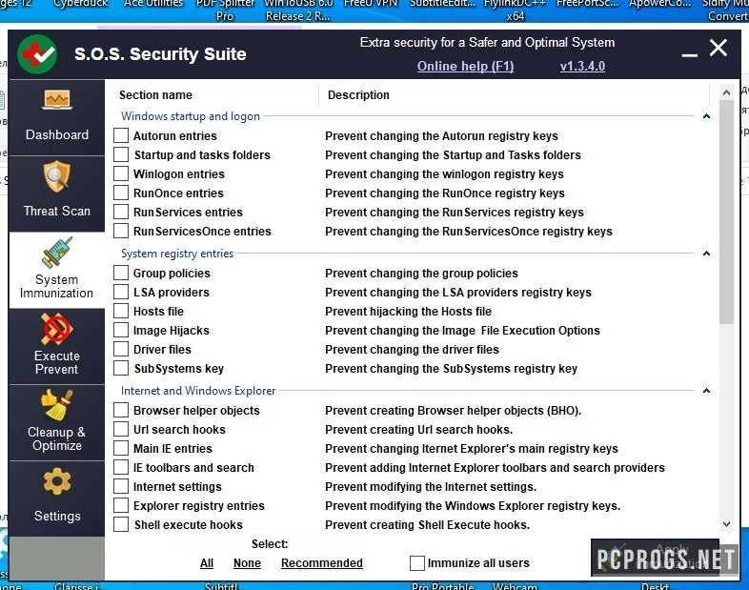Screen dimensions: 749x590
Task: Switch to the Dashboard tab label
Action: [x=57, y=134]
